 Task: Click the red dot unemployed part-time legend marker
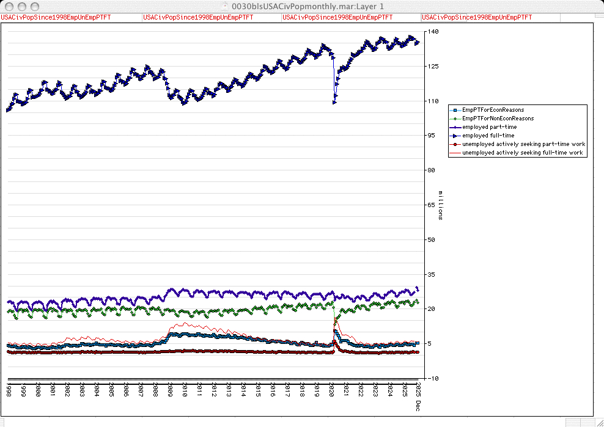455,144
